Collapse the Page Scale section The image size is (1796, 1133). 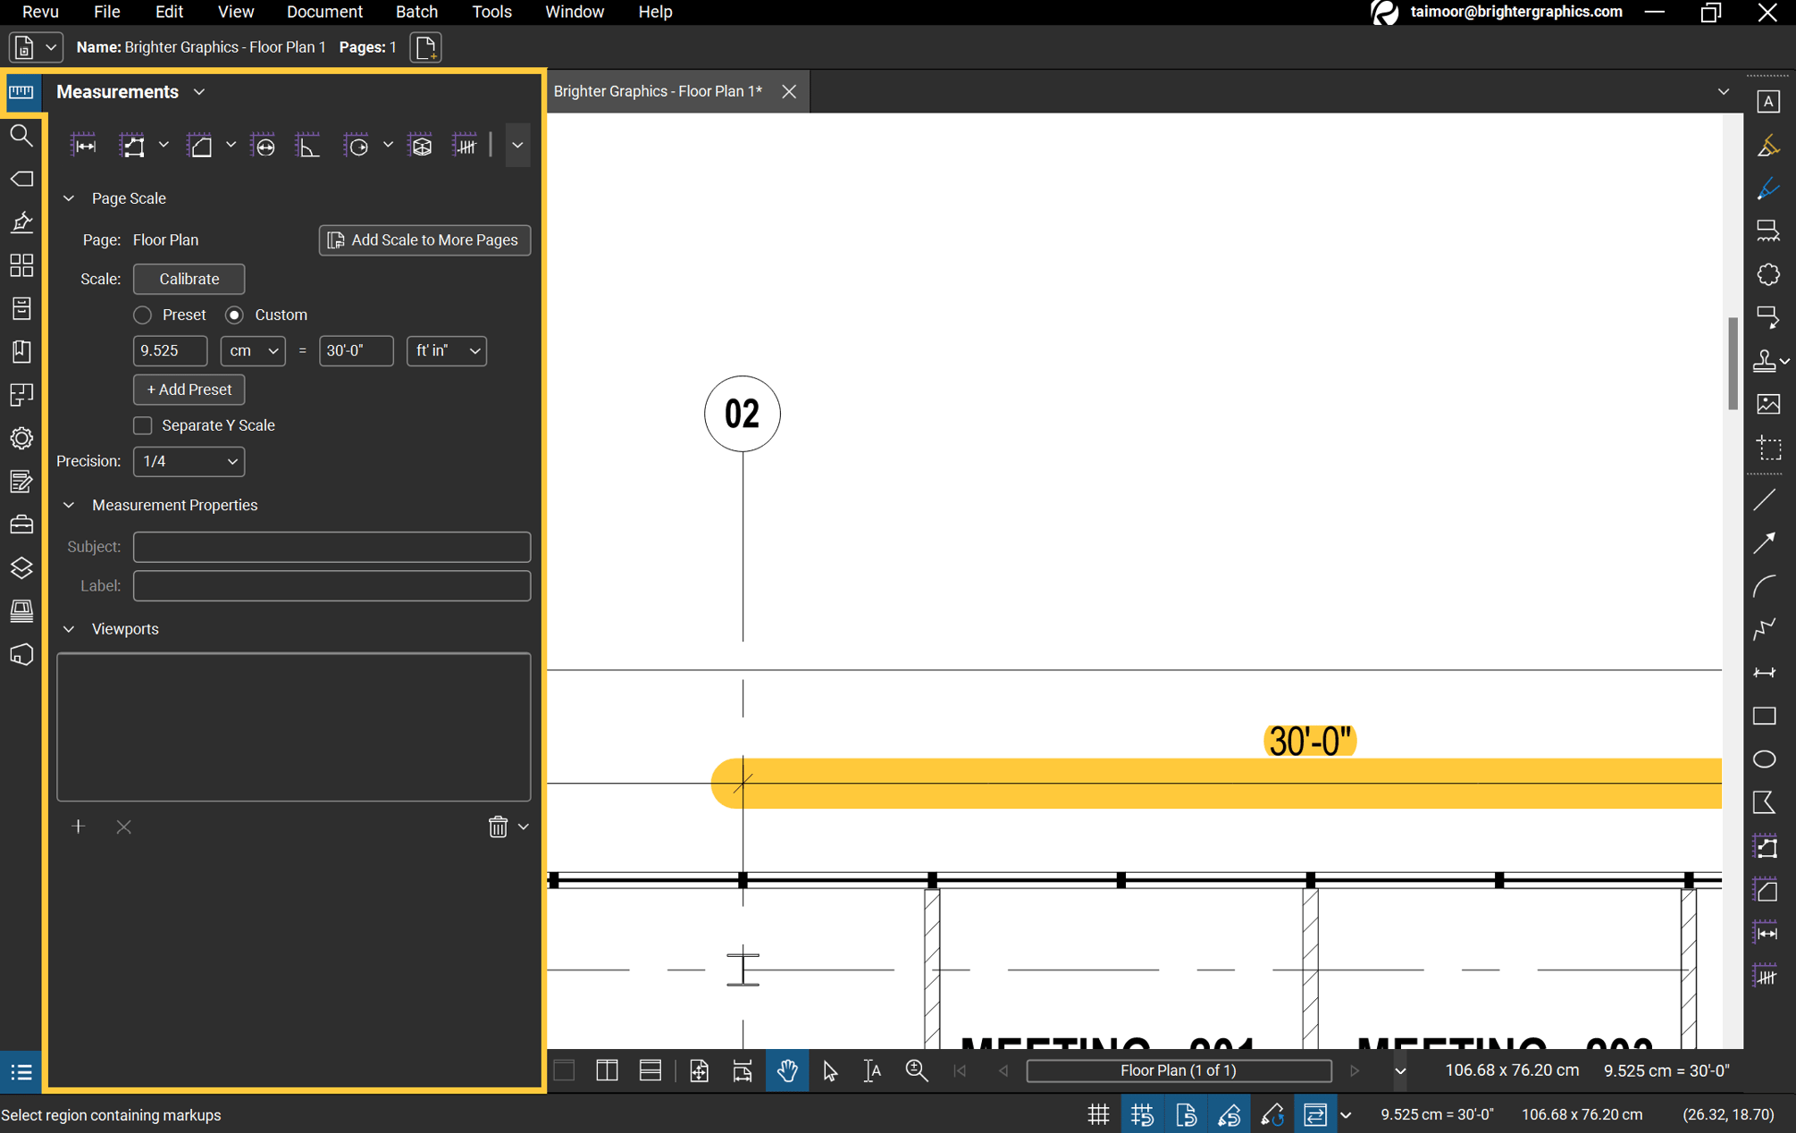[x=69, y=197]
